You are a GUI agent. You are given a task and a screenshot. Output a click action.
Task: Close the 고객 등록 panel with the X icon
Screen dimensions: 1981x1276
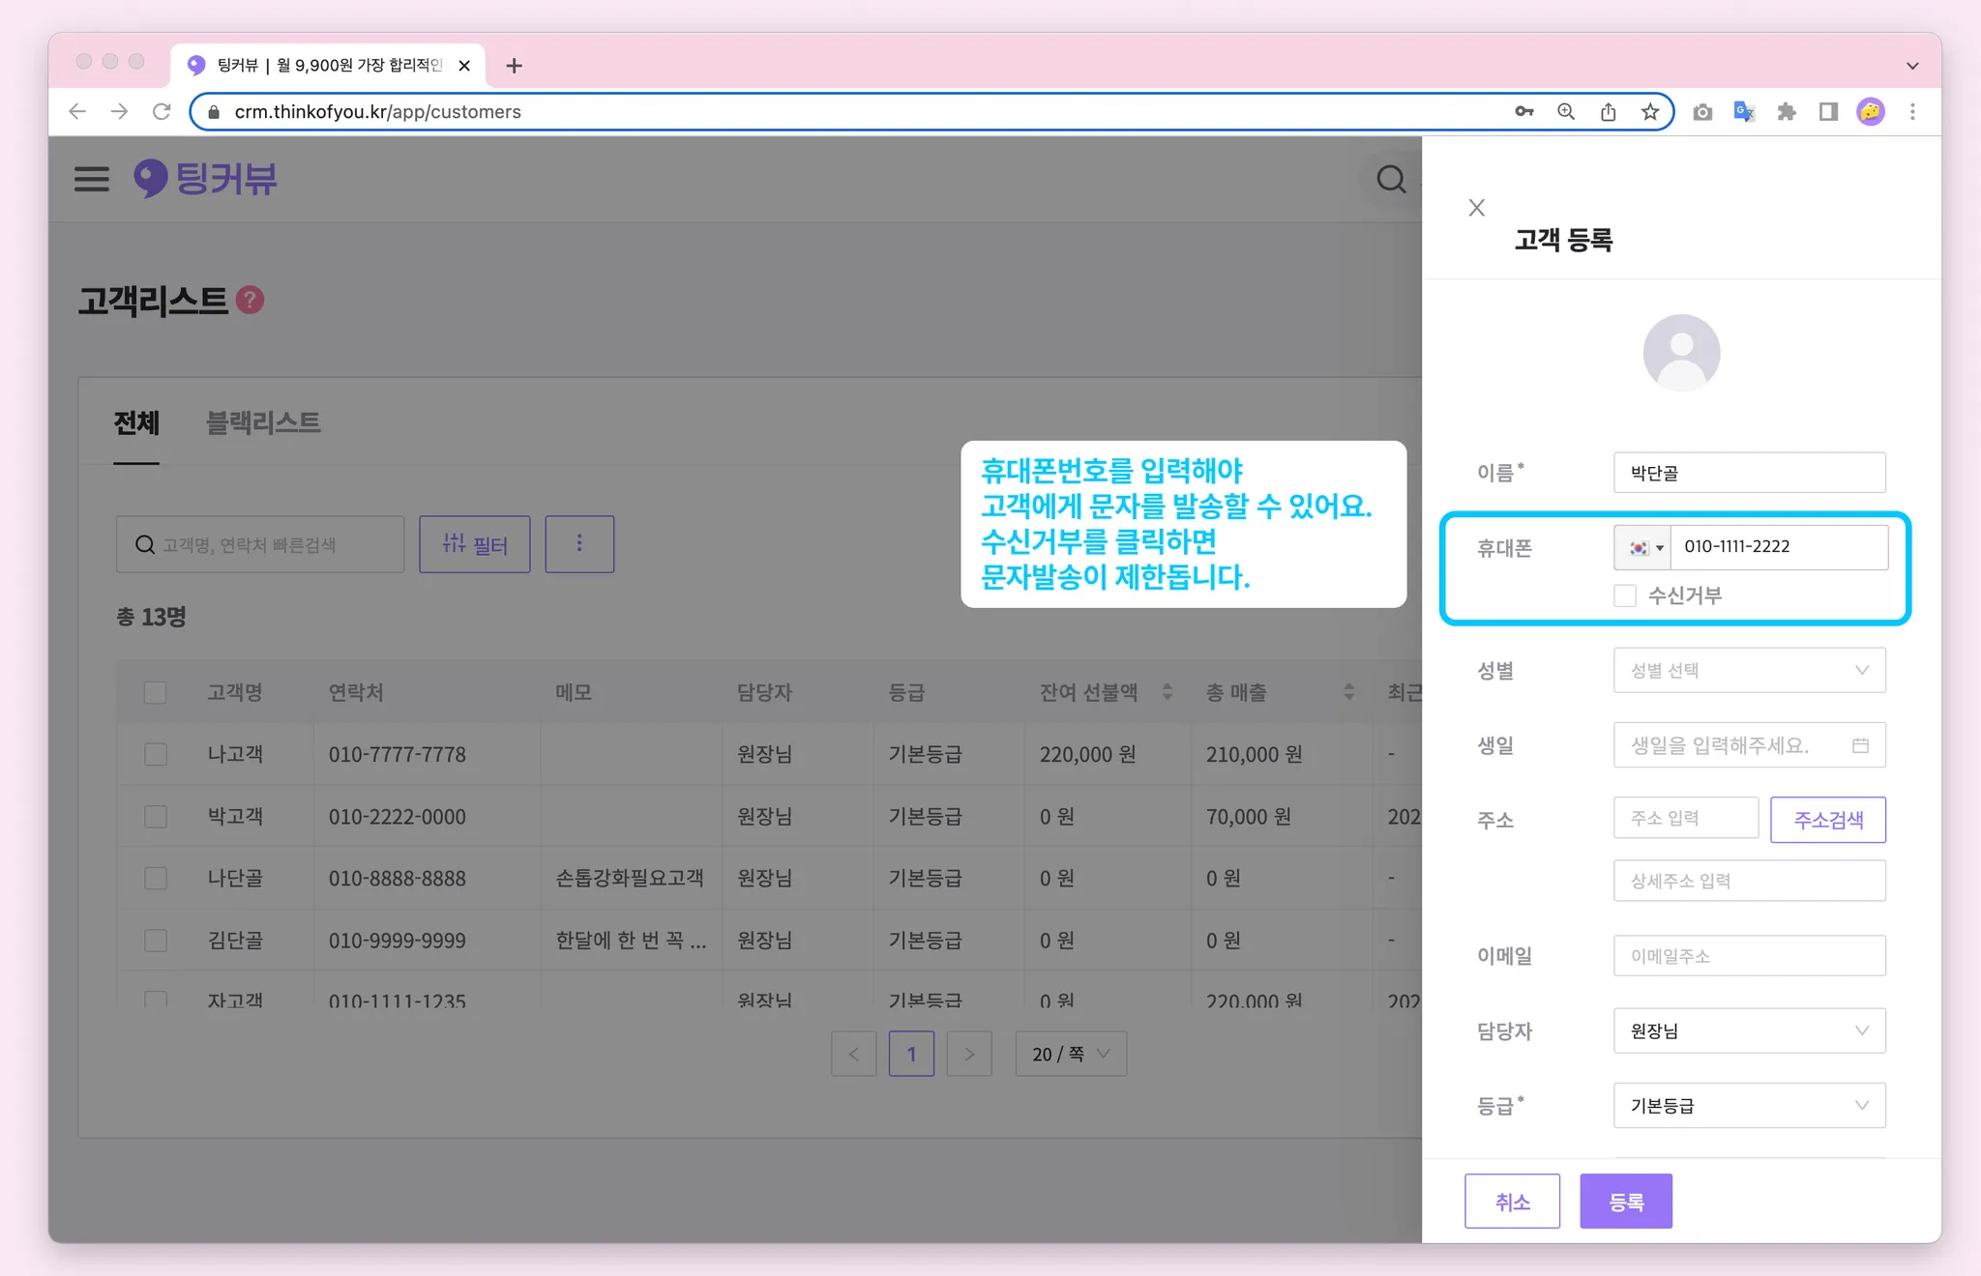pyautogui.click(x=1476, y=208)
